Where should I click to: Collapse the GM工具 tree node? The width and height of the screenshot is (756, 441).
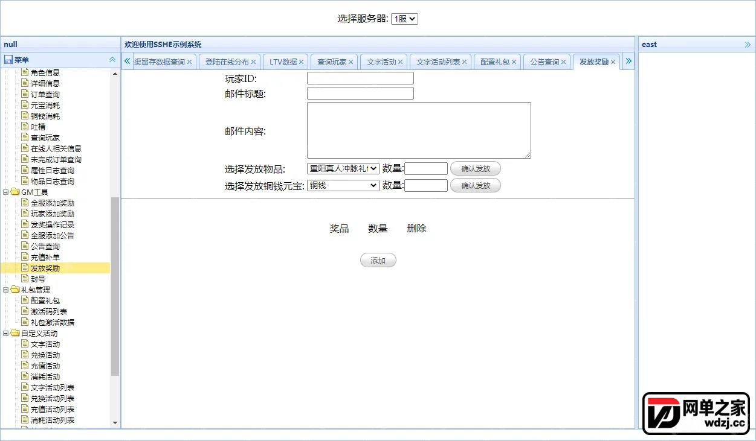[6, 192]
